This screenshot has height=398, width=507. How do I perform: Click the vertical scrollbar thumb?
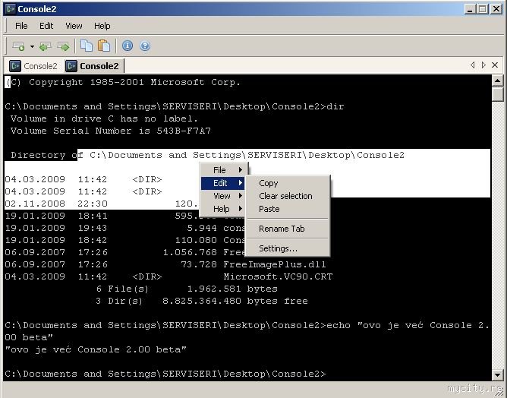(x=497, y=94)
